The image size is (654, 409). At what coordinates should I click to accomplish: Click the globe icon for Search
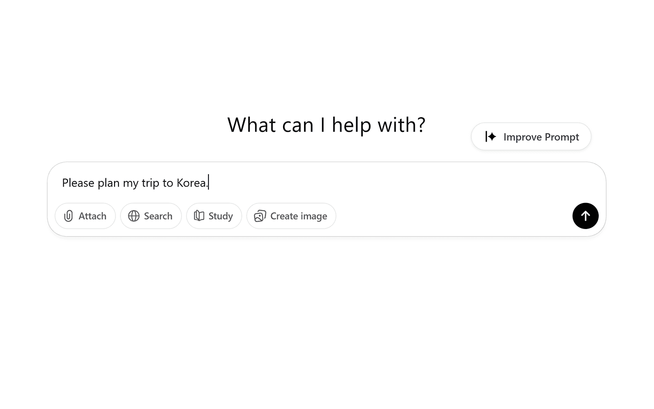coord(134,216)
